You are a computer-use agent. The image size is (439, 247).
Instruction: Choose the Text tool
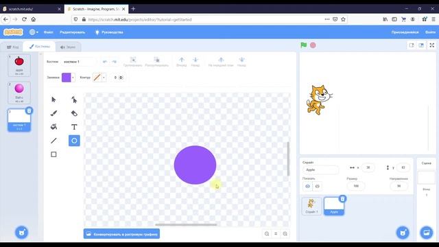click(x=74, y=127)
